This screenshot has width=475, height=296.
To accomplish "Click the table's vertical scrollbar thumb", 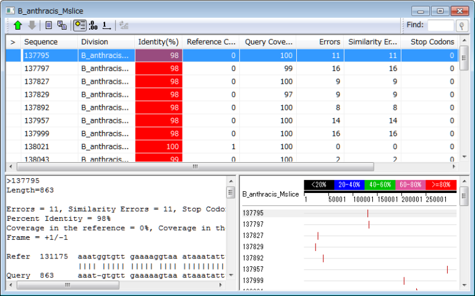I will 464,59.
